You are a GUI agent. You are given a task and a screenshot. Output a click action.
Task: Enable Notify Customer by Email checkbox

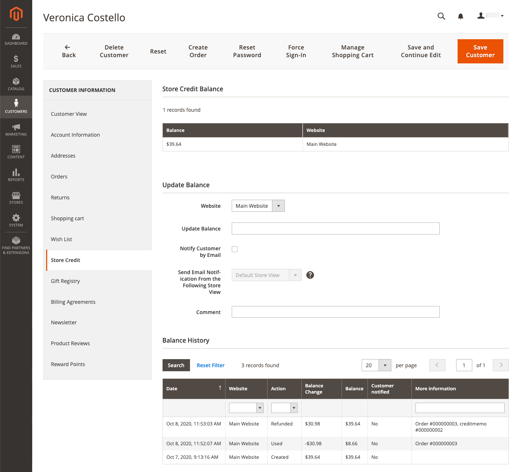coord(235,249)
